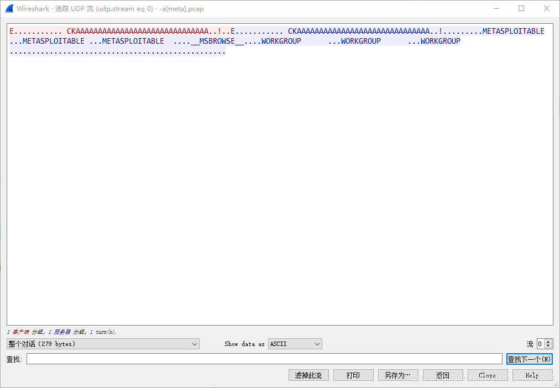Click the 返回 Back button
This screenshot has width=560, height=388.
[443, 375]
